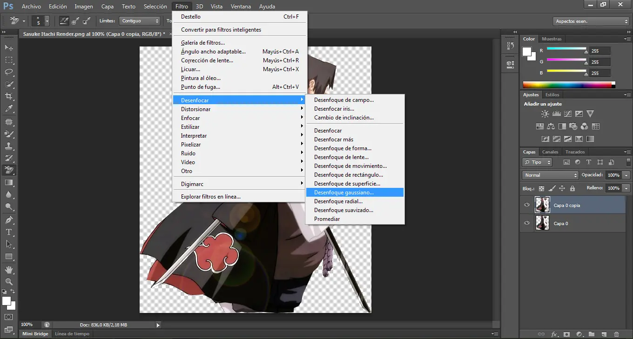This screenshot has width=633, height=339.
Task: Create a new layer icon
Action: pos(604,334)
